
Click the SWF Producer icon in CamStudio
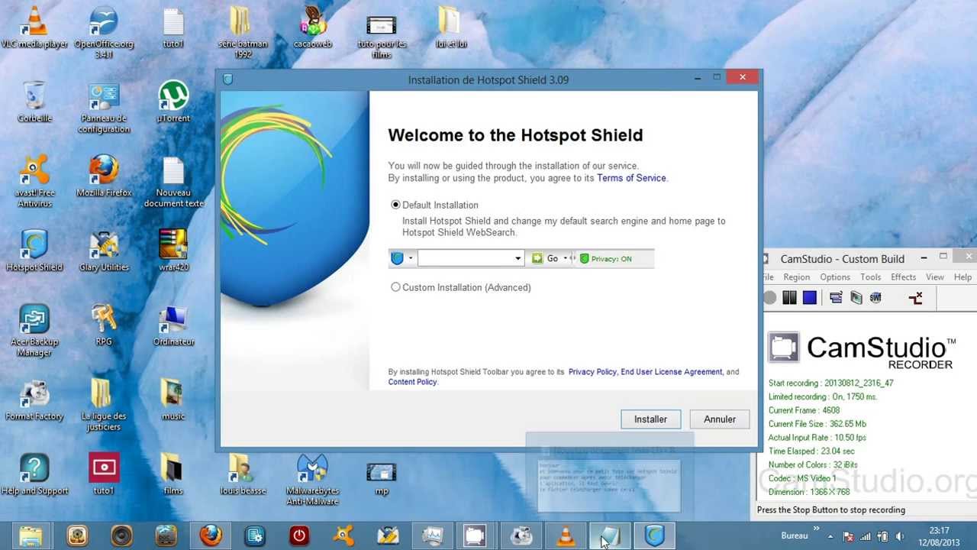875,298
